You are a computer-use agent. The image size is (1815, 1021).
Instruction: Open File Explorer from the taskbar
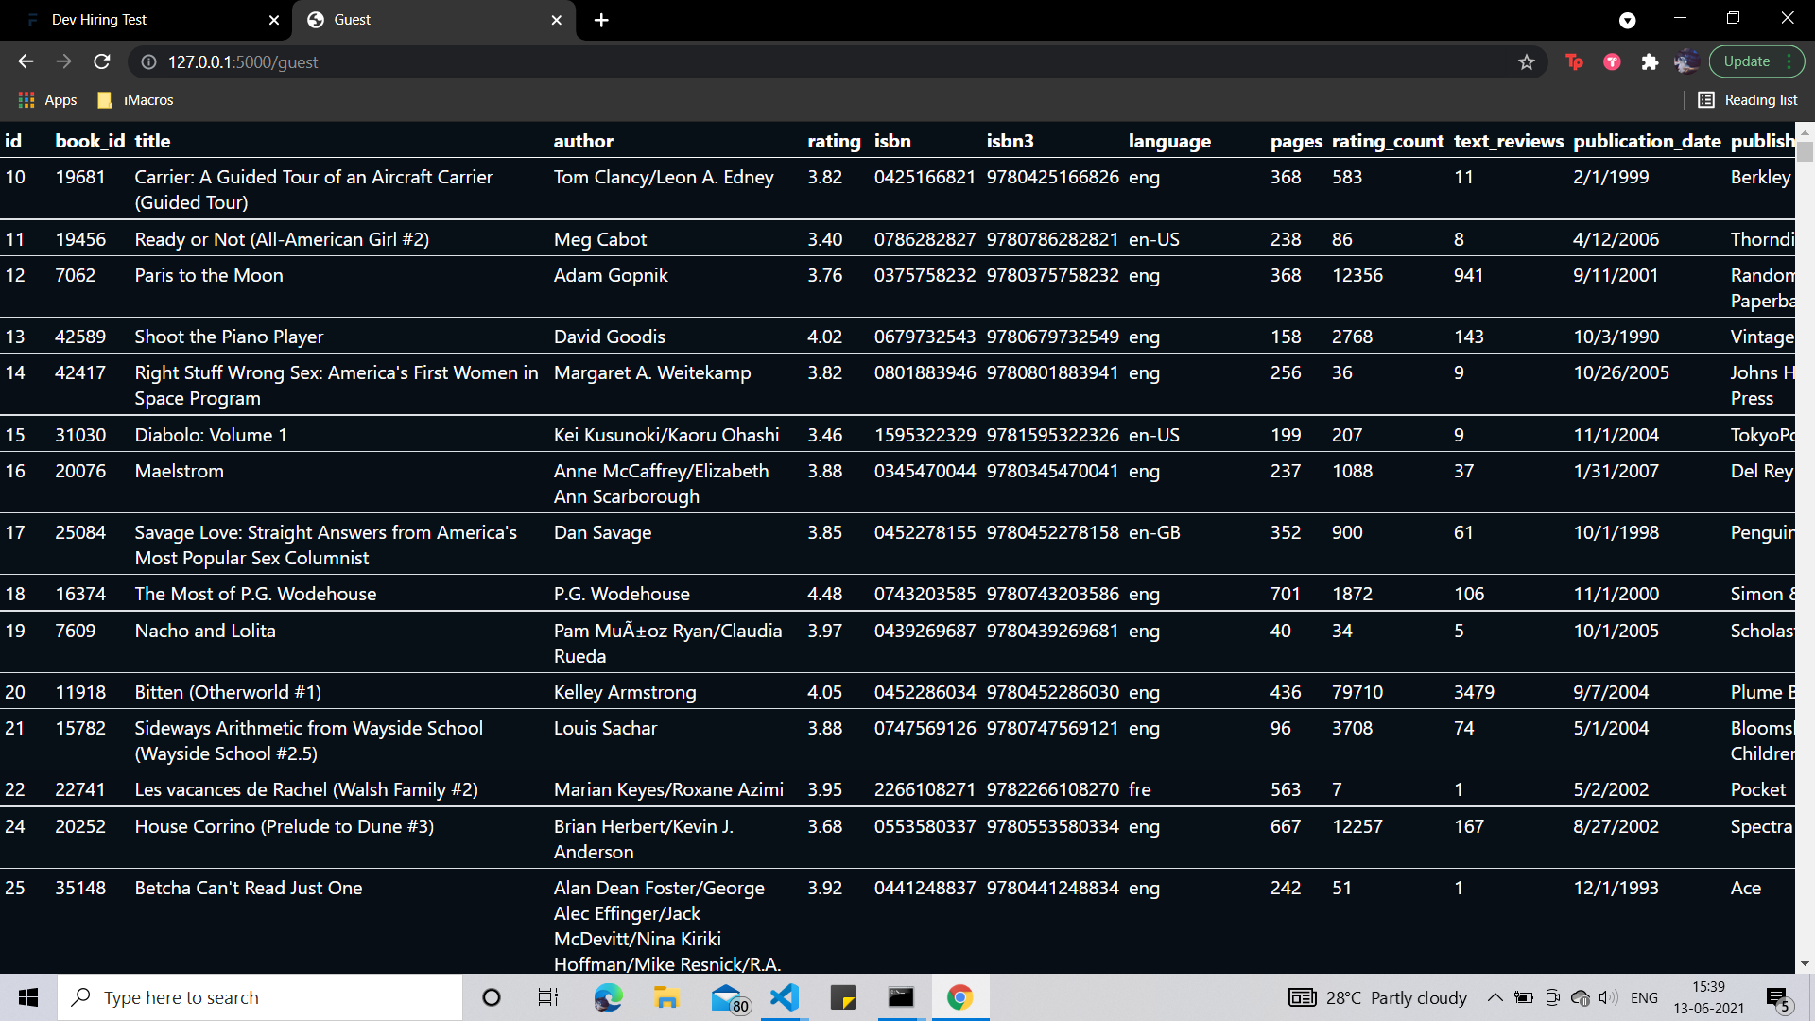click(x=666, y=997)
